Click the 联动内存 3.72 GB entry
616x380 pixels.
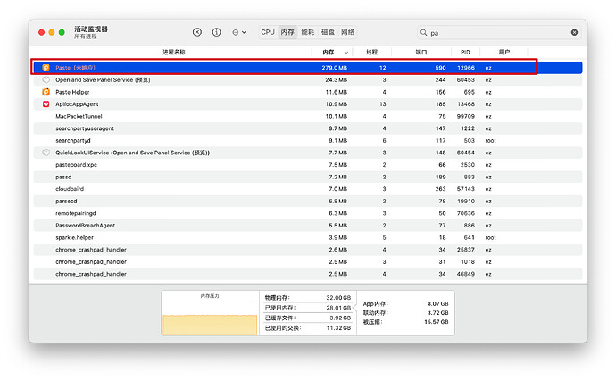click(405, 313)
